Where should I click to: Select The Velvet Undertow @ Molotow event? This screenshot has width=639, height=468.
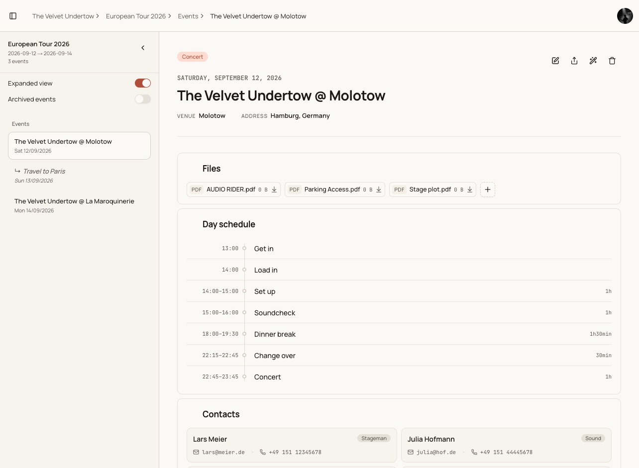tap(79, 146)
